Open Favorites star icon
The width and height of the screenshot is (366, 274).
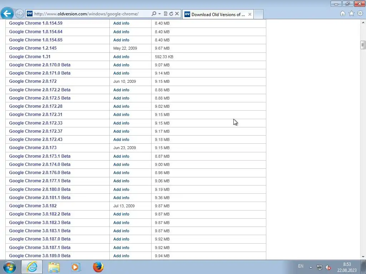(352, 14)
